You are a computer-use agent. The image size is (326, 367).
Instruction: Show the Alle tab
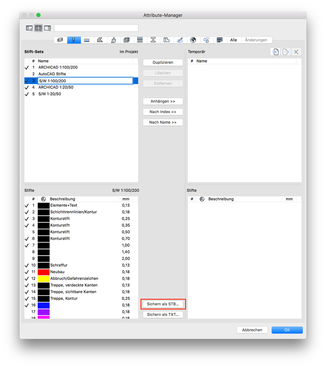(x=233, y=40)
